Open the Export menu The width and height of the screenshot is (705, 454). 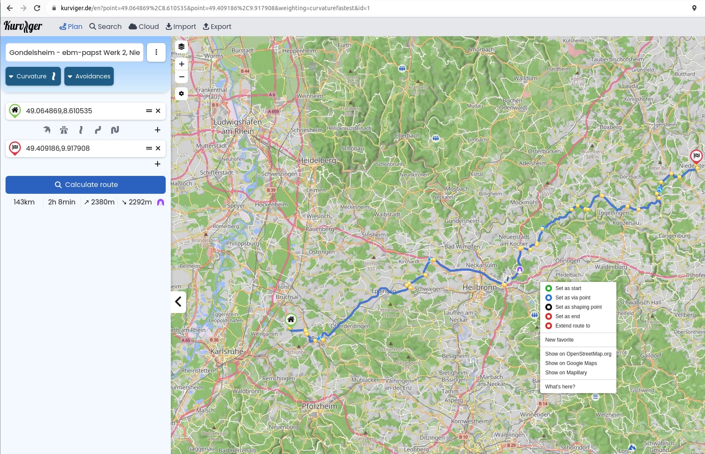pos(217,26)
